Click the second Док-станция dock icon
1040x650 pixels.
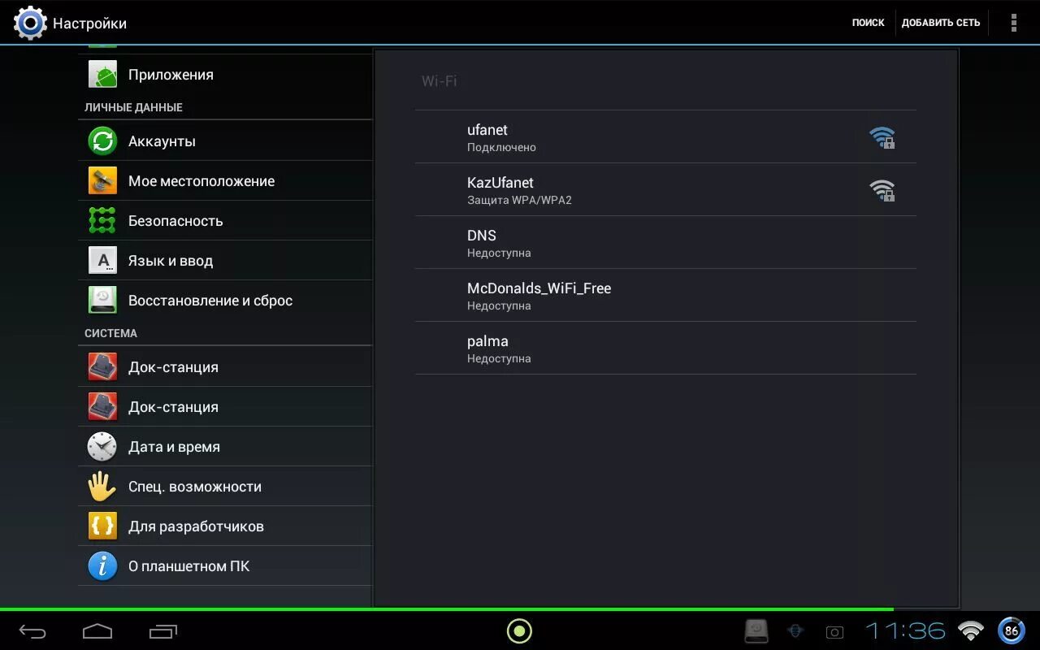pos(102,406)
